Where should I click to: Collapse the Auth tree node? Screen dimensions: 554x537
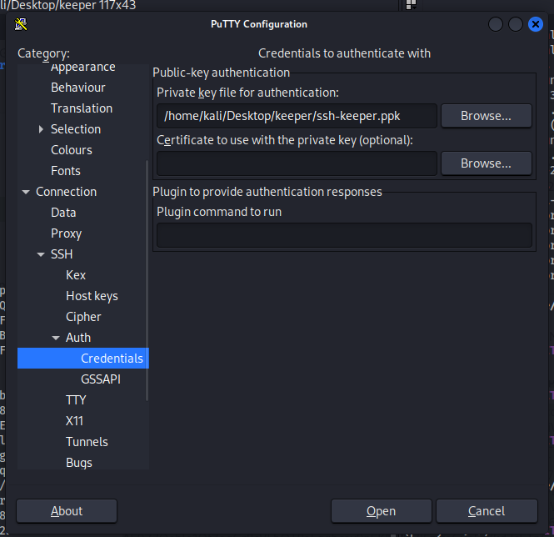pos(56,338)
